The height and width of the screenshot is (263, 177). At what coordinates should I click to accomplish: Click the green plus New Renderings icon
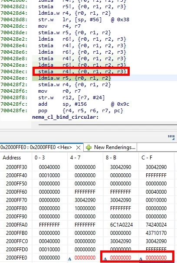(88, 147)
